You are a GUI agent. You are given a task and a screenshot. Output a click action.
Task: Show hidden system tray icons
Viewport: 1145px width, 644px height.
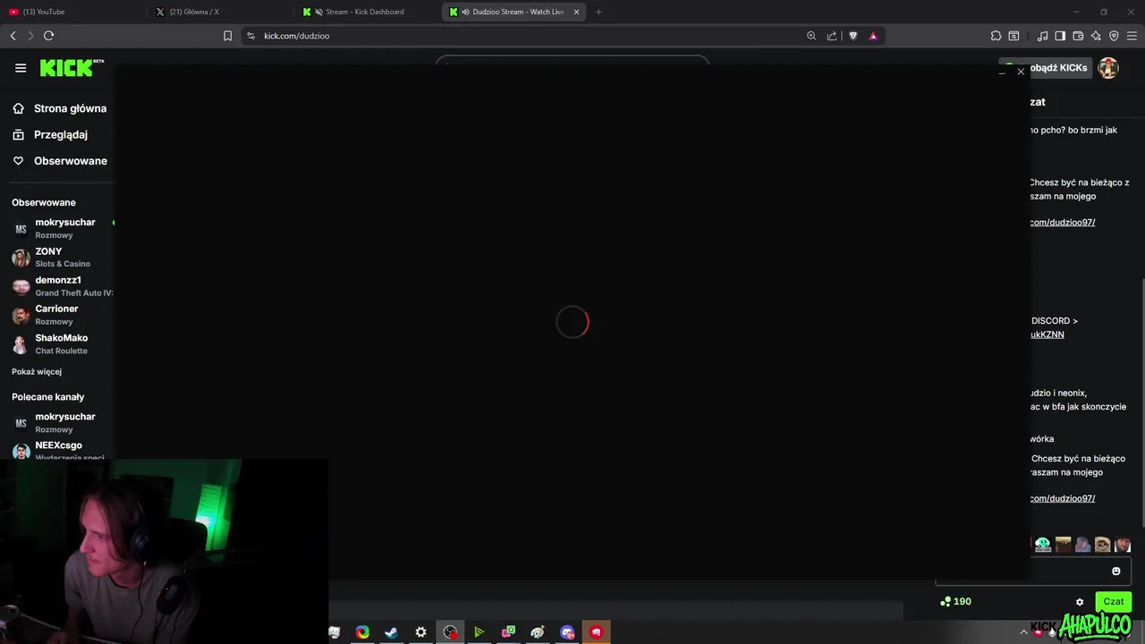pos(1023,632)
